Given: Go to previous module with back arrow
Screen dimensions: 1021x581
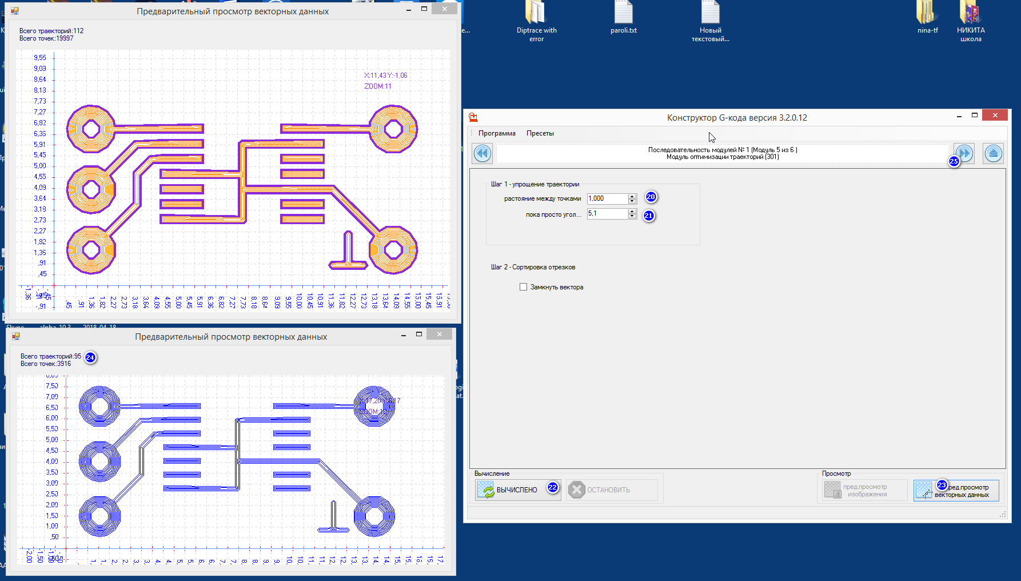Looking at the screenshot, I should tap(482, 153).
